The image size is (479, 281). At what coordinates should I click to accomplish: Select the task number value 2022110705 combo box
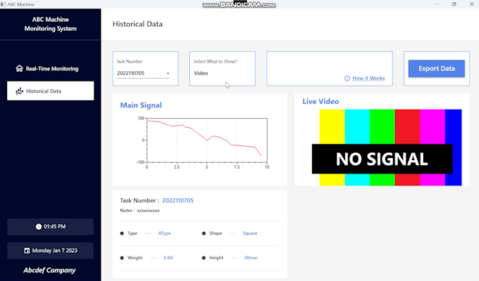coord(143,73)
